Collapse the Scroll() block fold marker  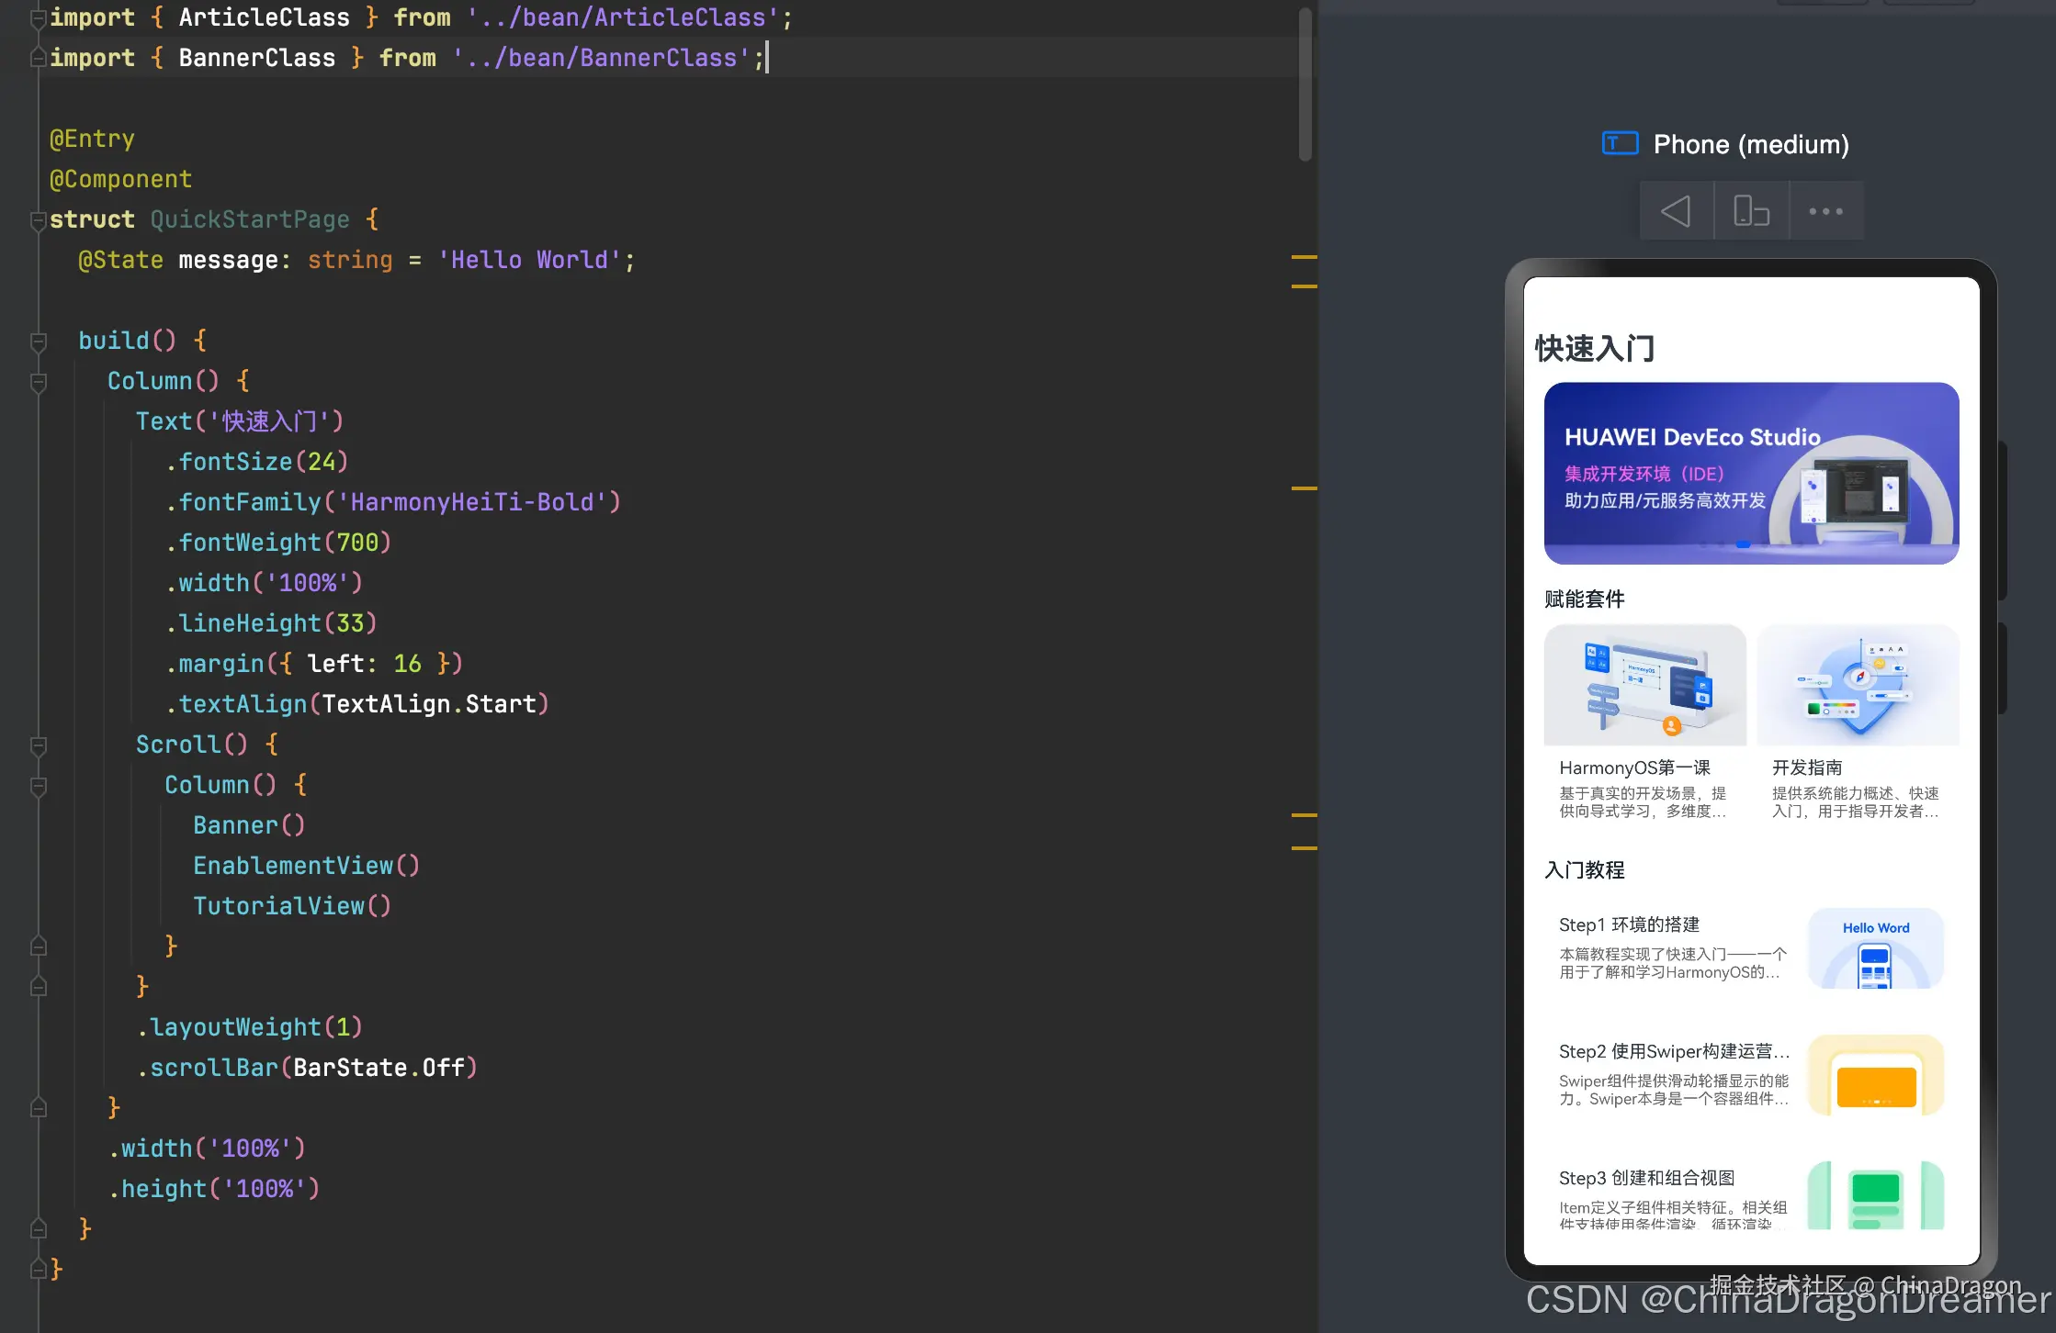click(39, 745)
